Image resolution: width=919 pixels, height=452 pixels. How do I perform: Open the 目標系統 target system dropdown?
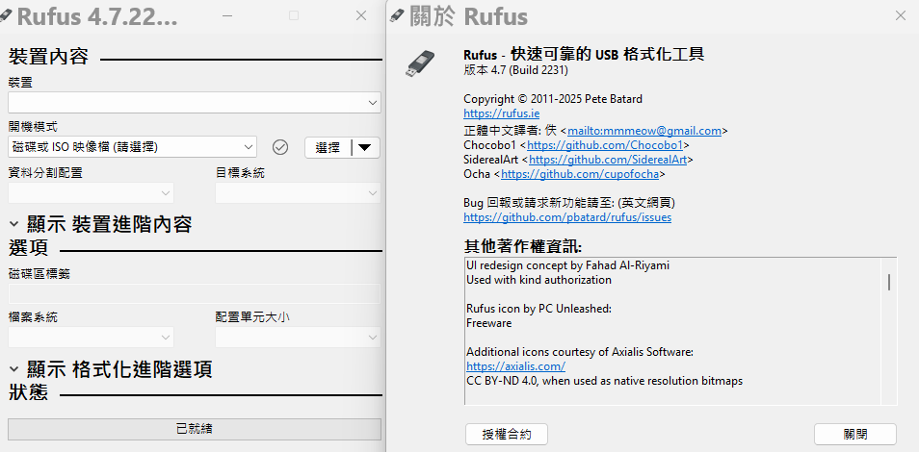pos(298,192)
